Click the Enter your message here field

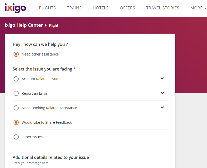(x=90, y=163)
